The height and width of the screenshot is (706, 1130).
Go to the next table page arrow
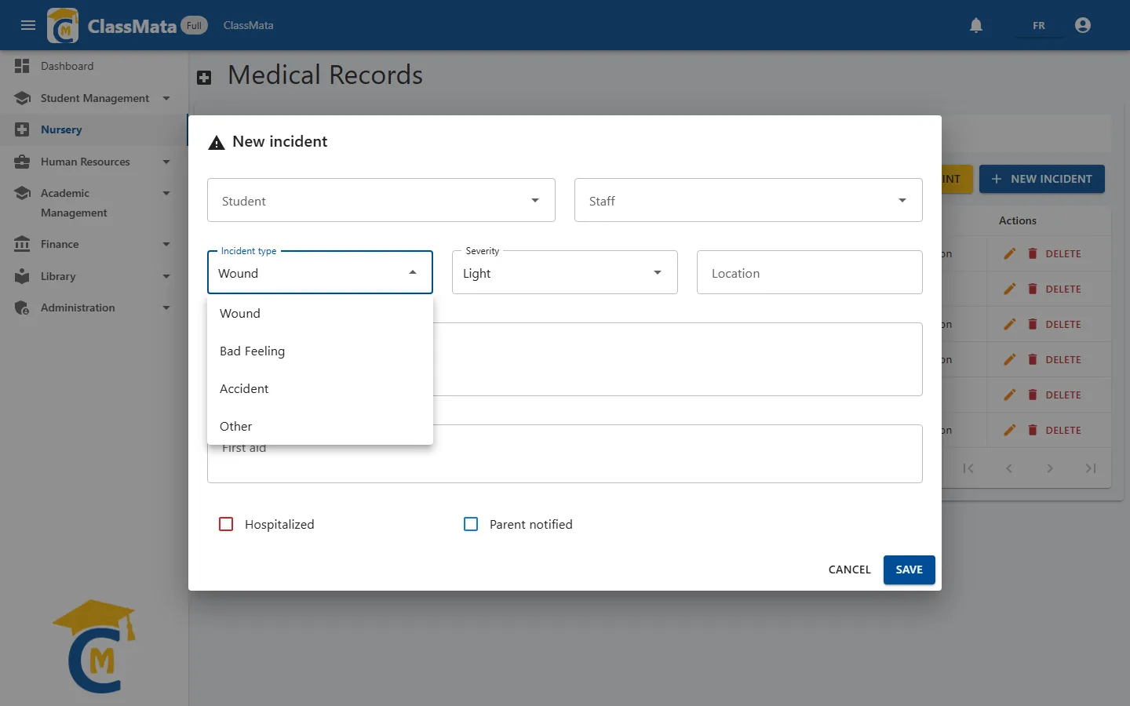coord(1050,468)
